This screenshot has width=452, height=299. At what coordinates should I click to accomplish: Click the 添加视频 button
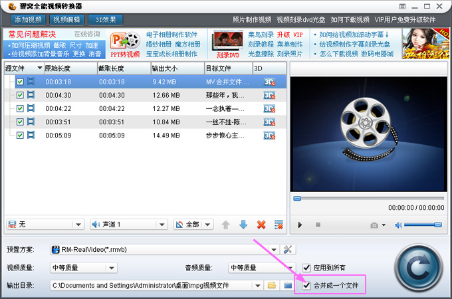point(26,20)
